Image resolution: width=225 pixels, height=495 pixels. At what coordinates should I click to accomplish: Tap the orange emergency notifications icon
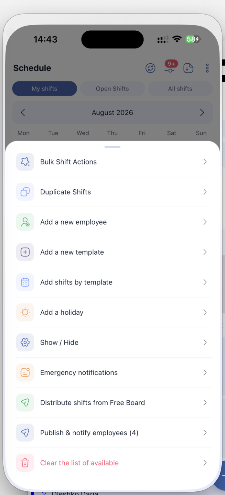(x=25, y=373)
